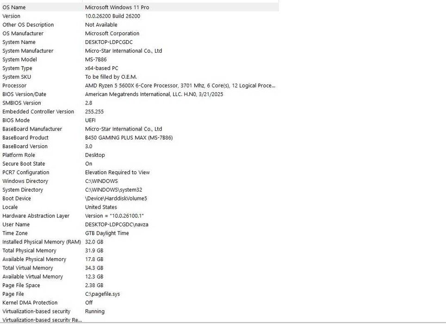Select the BIOS Version/Date label

coord(24,94)
